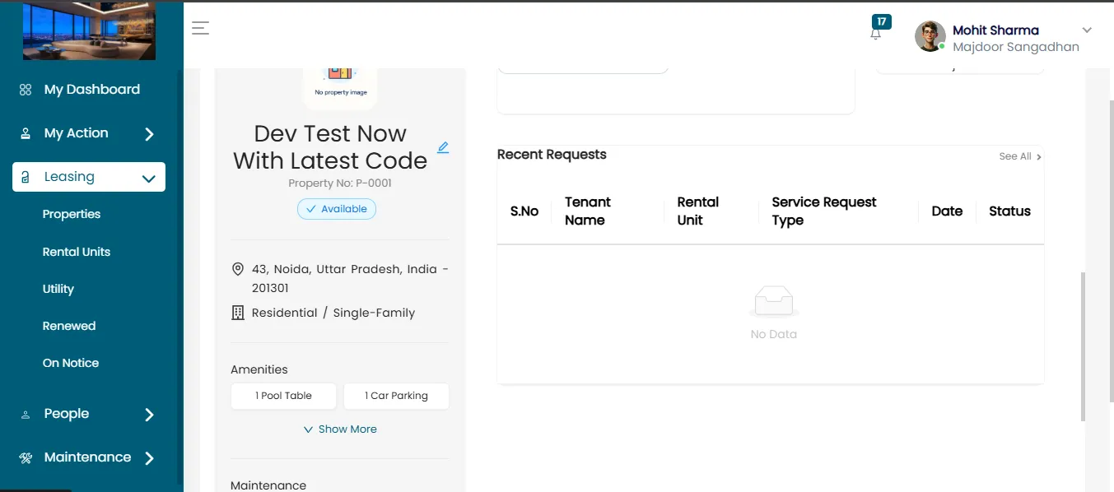Screen dimensions: 1114x492
Task: Expand the People submenu arrow
Action: [149, 415]
